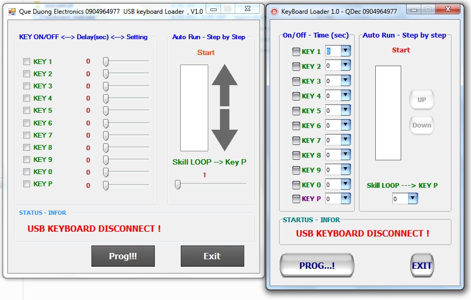Image resolution: width=471 pixels, height=300 pixels.
Task: Click KEY 1 delay slider handle
Action: 106,62
